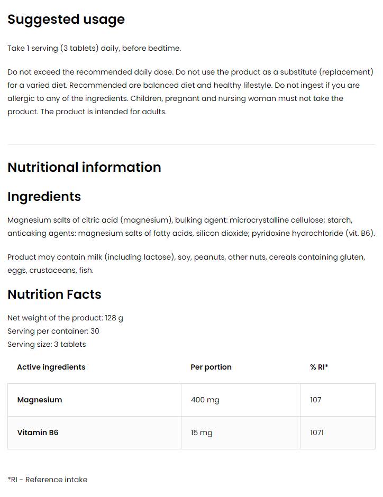The width and height of the screenshot is (383, 497).
Task: Select the Magnesium row label
Action: point(40,400)
